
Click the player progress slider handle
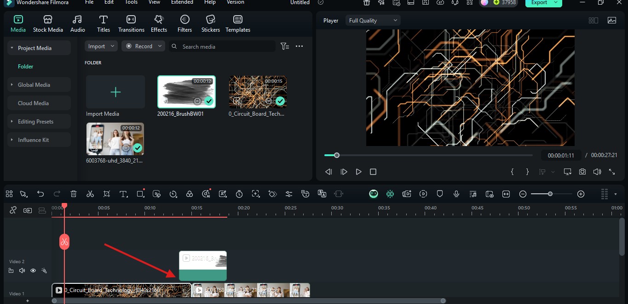pyautogui.click(x=337, y=155)
